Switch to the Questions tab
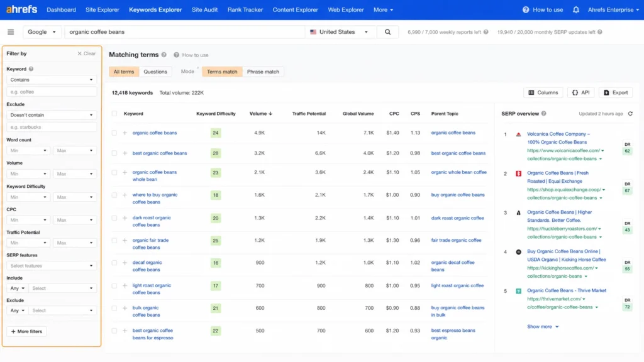This screenshot has height=362, width=644. 155,72
